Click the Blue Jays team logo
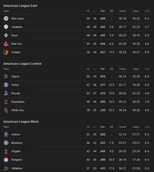The image size is (154, 172). coord(6,18)
